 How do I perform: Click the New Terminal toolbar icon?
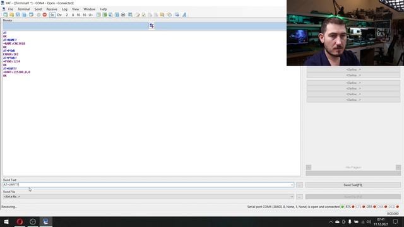coord(6,15)
